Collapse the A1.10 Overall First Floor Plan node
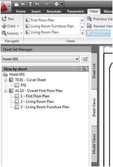The width and height of the screenshot is (113, 167). [5, 91]
